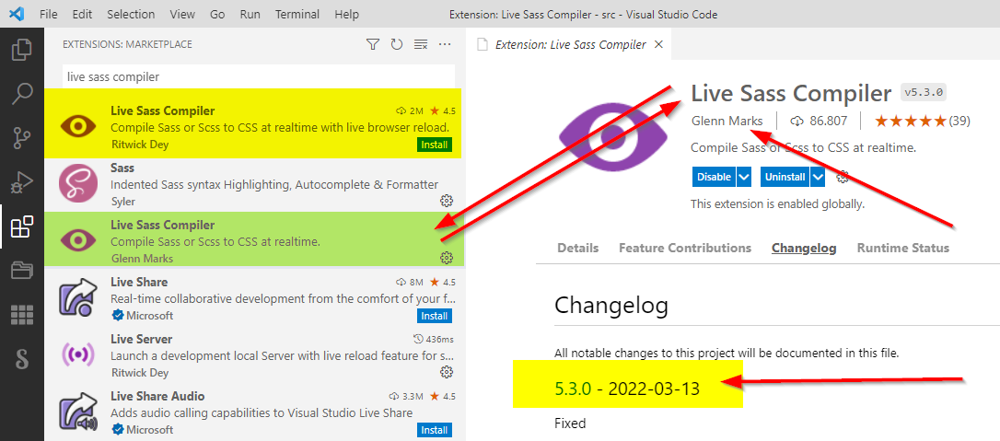Image resolution: width=1000 pixels, height=441 pixels.
Task: Open gear menu for Sass by Syler
Action: point(447,202)
